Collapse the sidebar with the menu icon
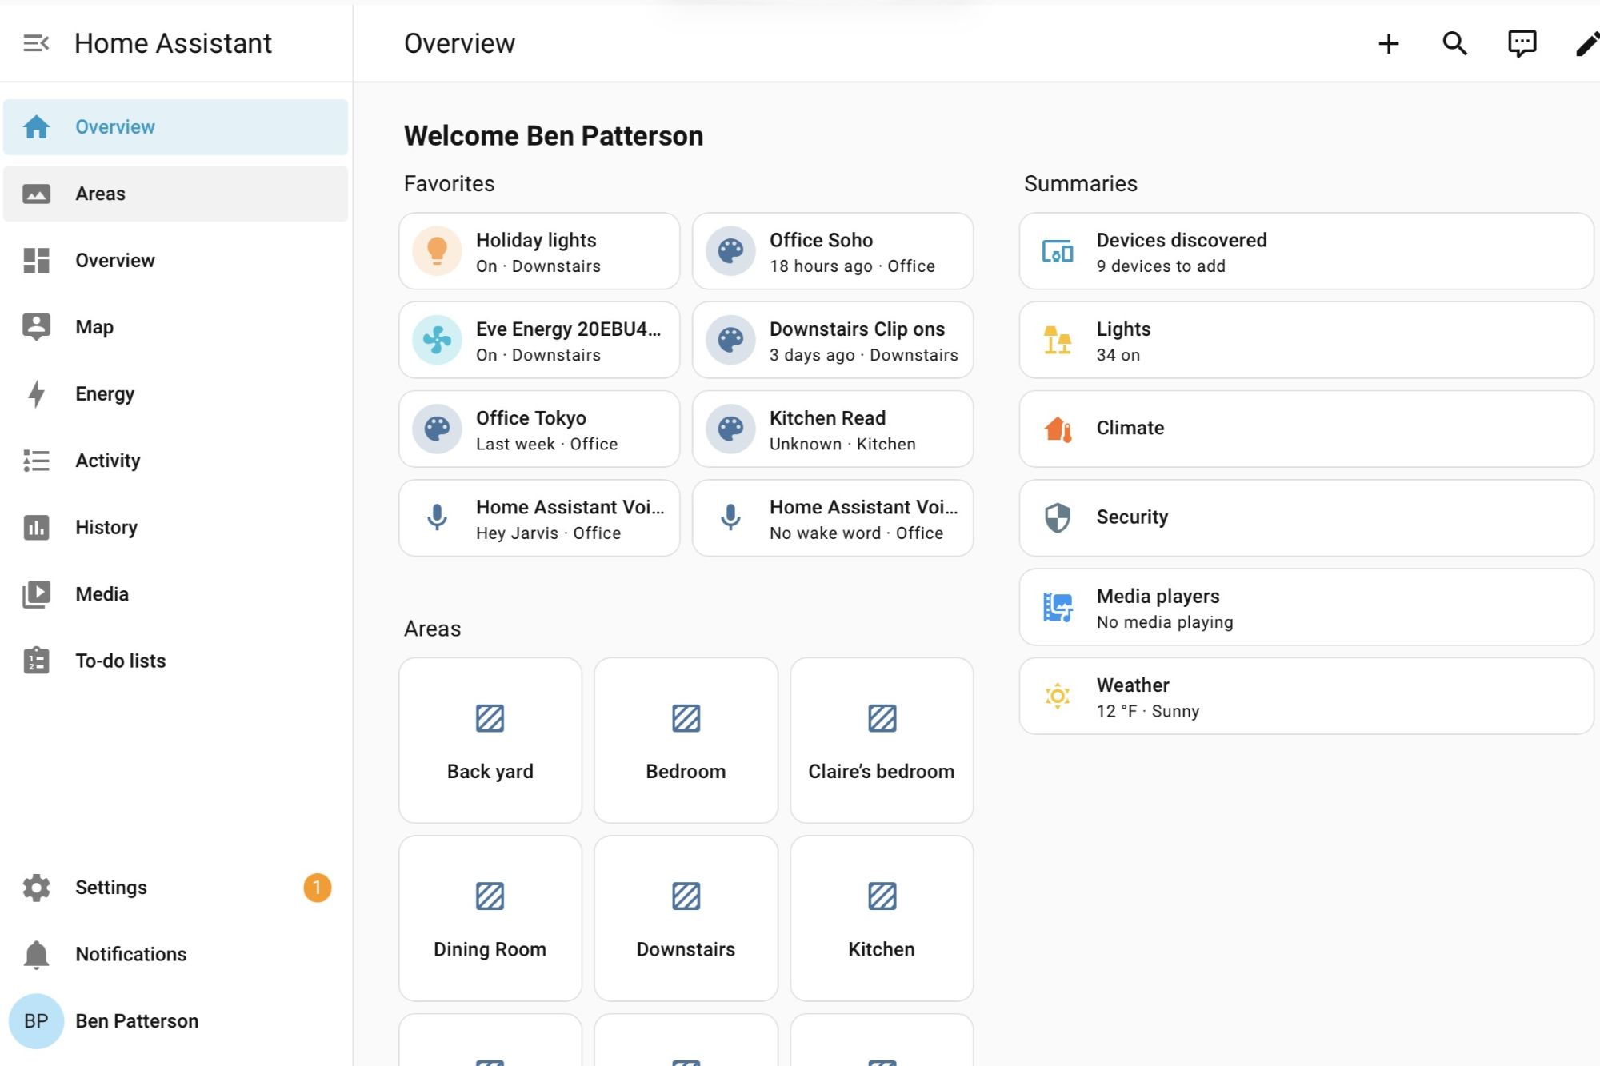 click(x=36, y=43)
